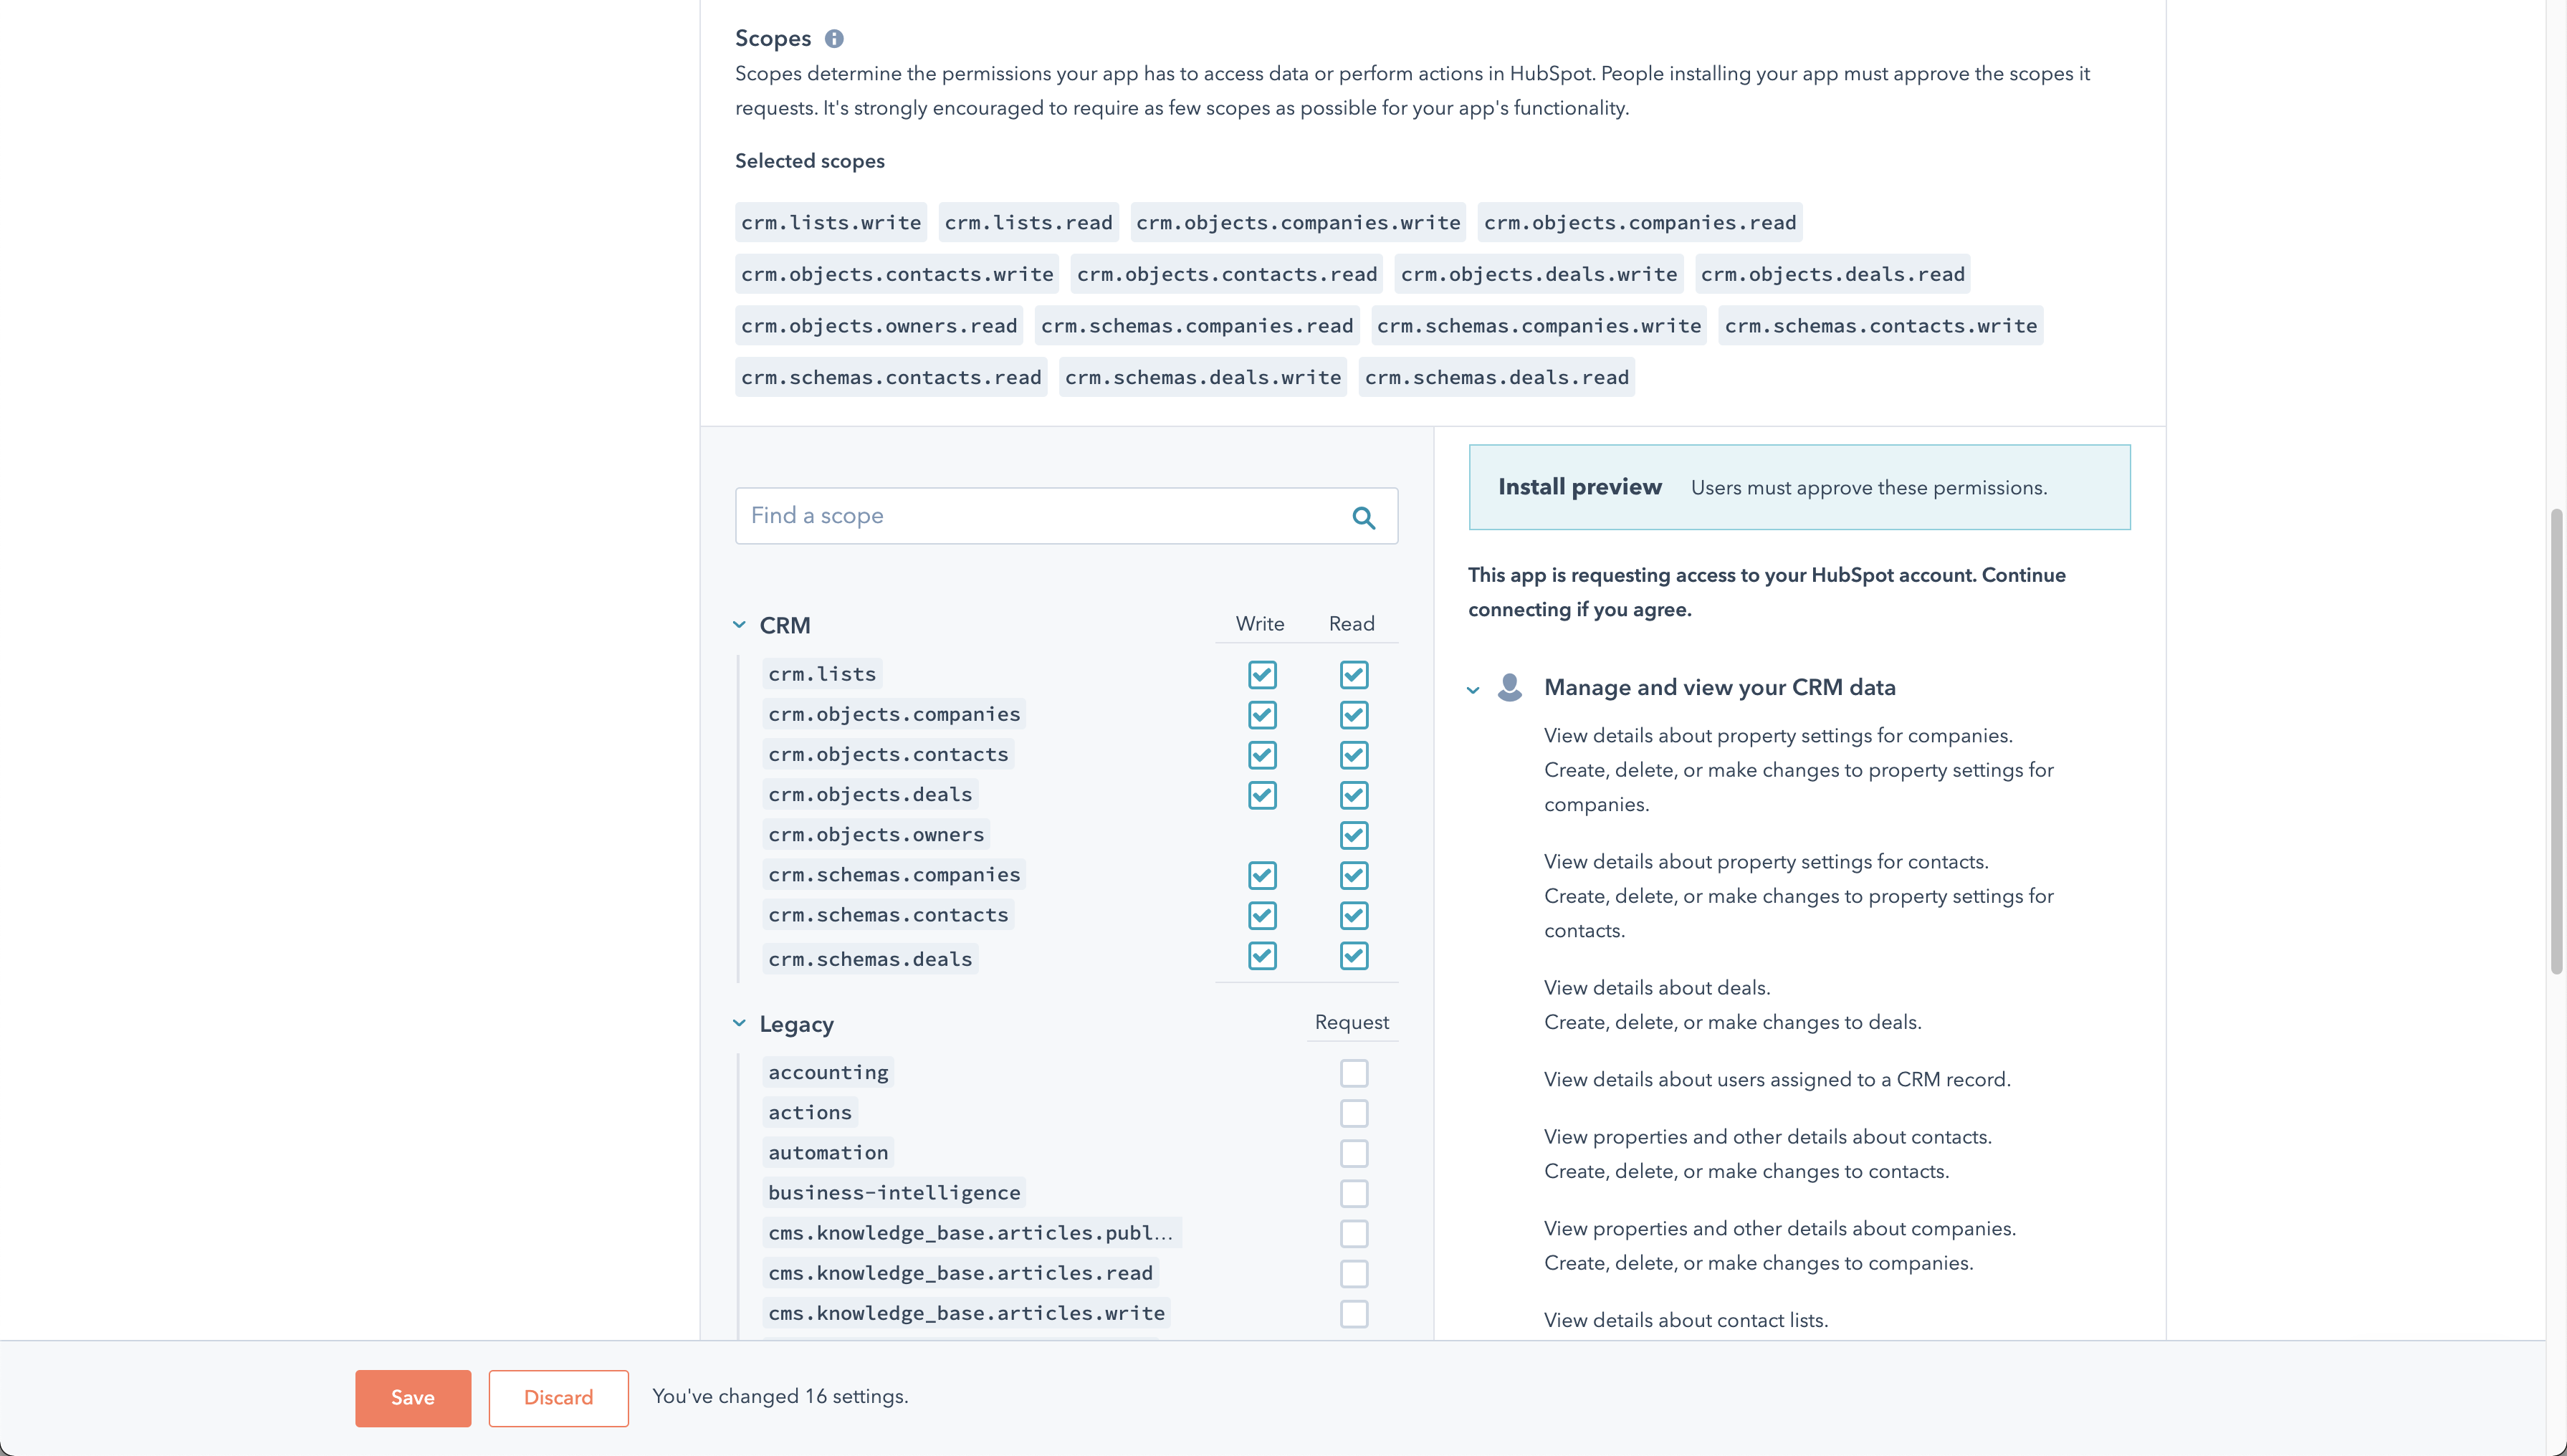Toggle crm.objects.companies Read checkbox
Screen dimensions: 2567x1456
click(1354, 715)
